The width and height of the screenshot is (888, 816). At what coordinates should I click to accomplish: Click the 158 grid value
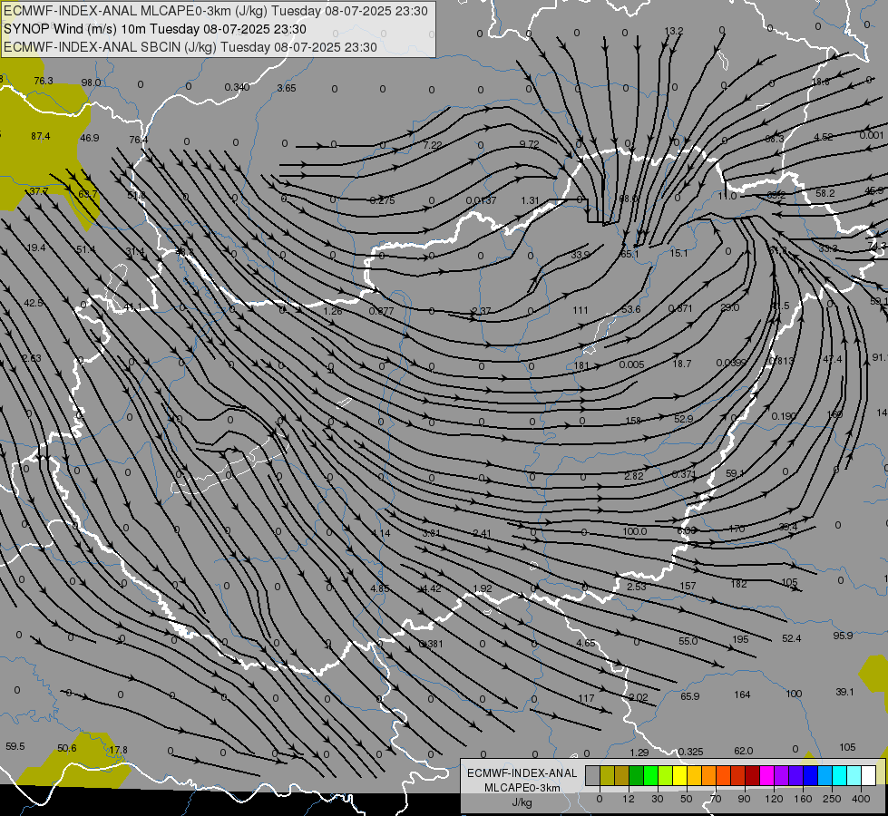pyautogui.click(x=633, y=421)
